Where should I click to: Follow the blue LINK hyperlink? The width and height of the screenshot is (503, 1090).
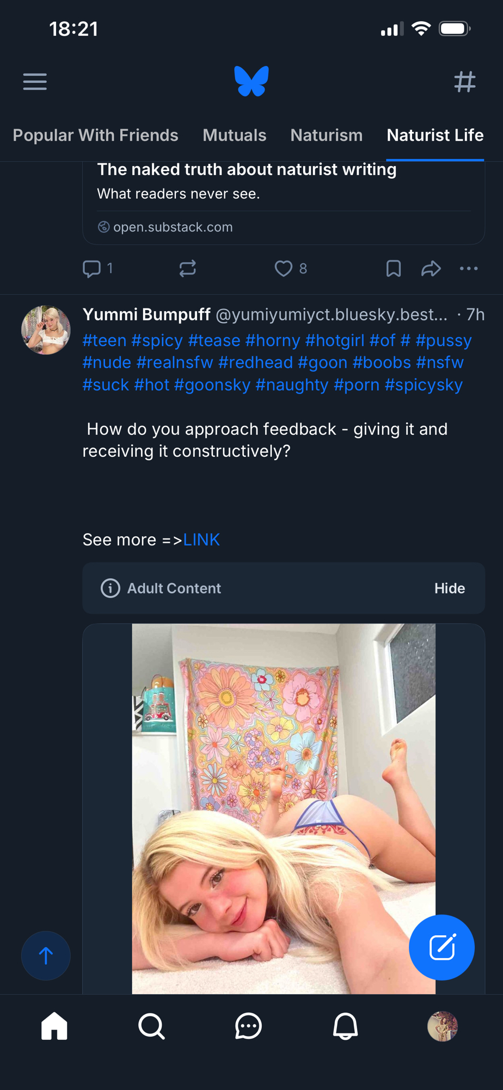(x=201, y=540)
